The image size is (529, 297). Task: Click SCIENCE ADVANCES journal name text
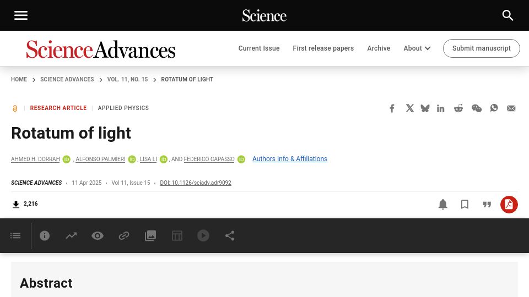[x=36, y=183]
